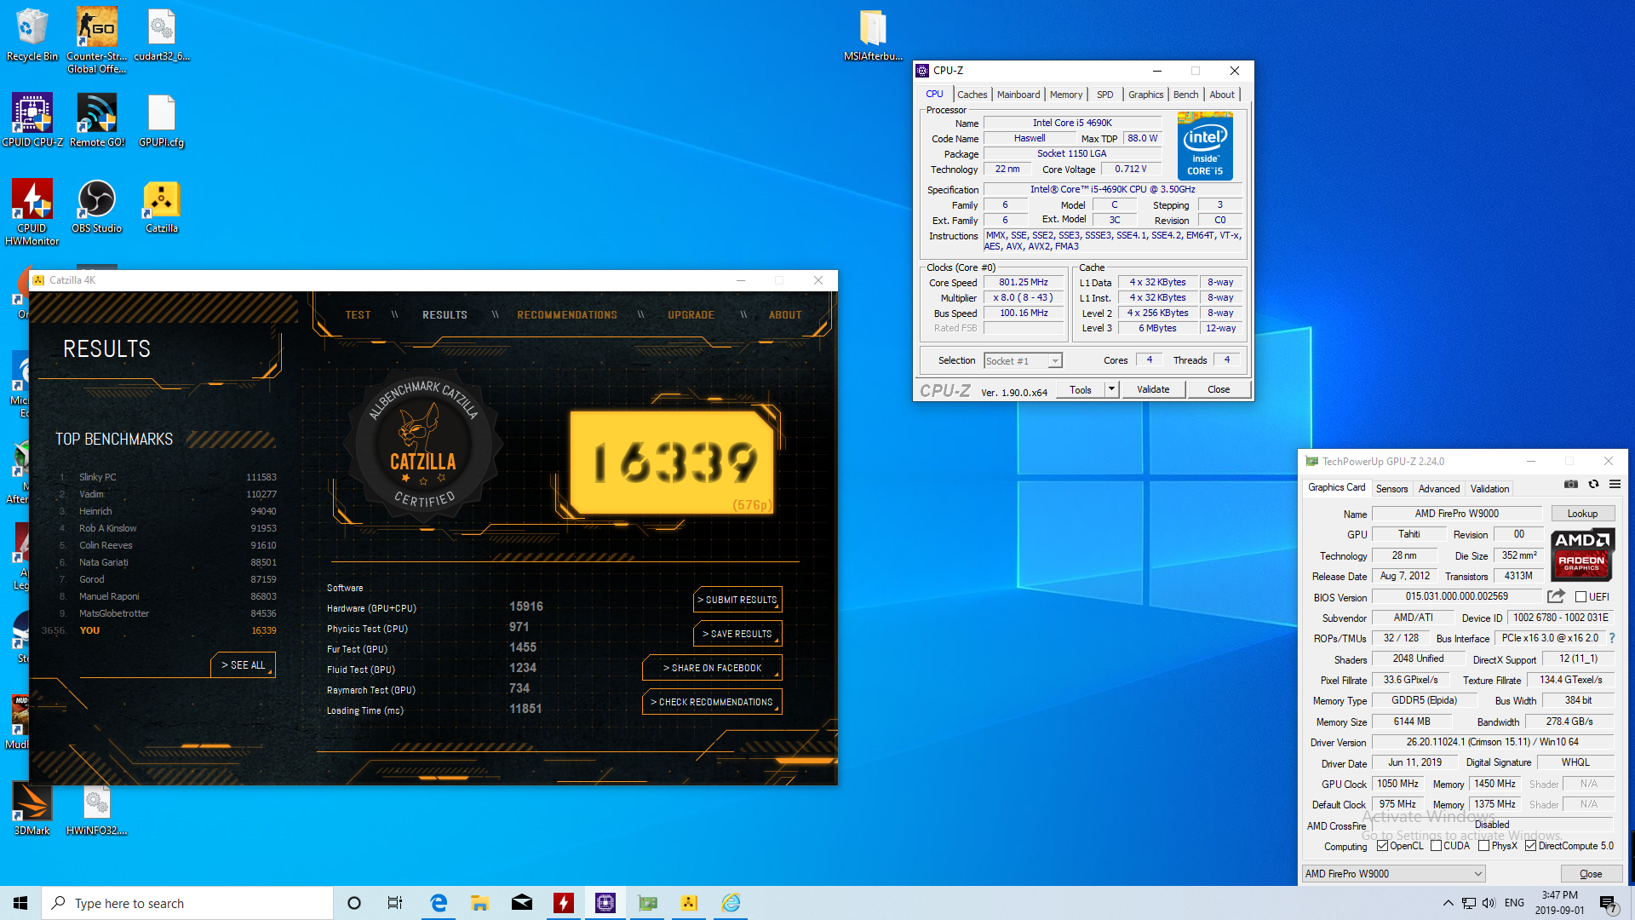Click SUBMIT RESULTS in Catzilla
This screenshot has width=1635, height=920.
coord(737,600)
